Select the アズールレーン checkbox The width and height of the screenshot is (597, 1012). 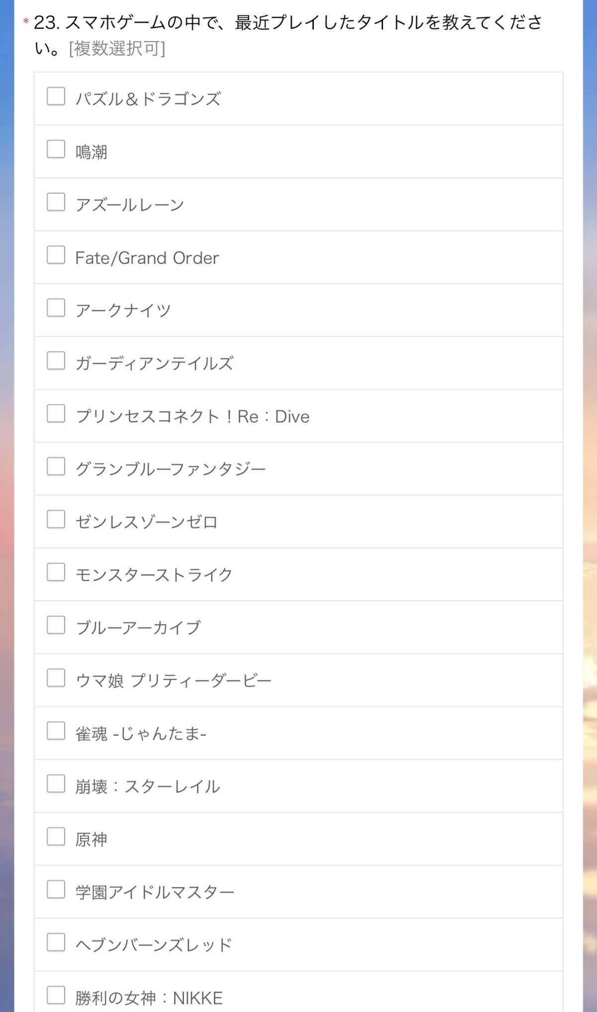56,202
